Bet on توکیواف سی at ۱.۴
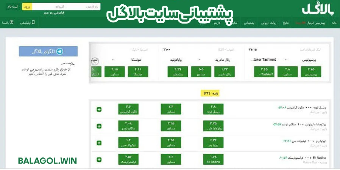The width and height of the screenshot is (340, 170). coord(128,143)
